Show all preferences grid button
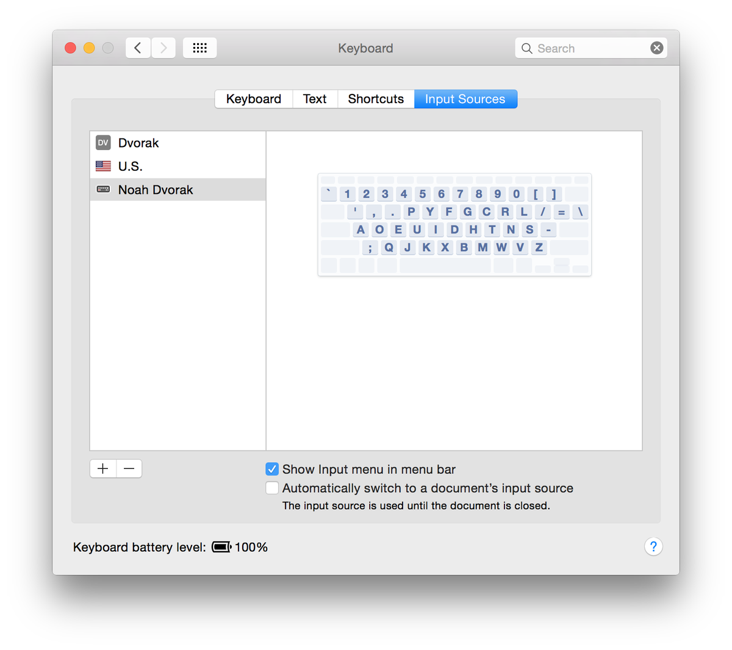 (x=199, y=48)
